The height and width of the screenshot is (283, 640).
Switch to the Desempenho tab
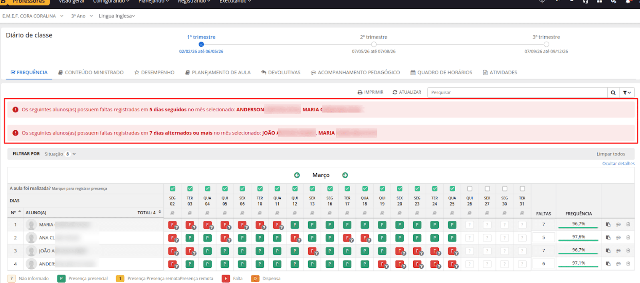155,73
